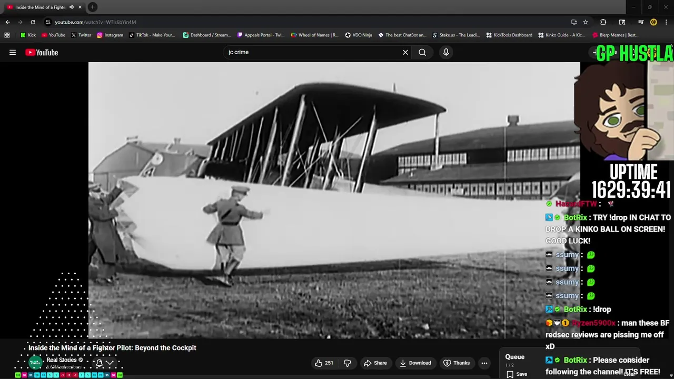Open the YouTube hamburger guide menu
This screenshot has height=379, width=674.
coord(13,52)
